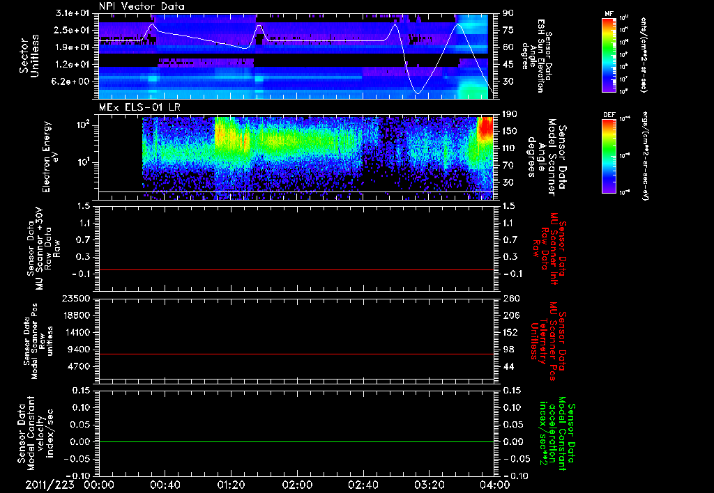714x493 pixels.
Task: Select the 'NPI Vector Data' panel title
Action: tap(142, 6)
